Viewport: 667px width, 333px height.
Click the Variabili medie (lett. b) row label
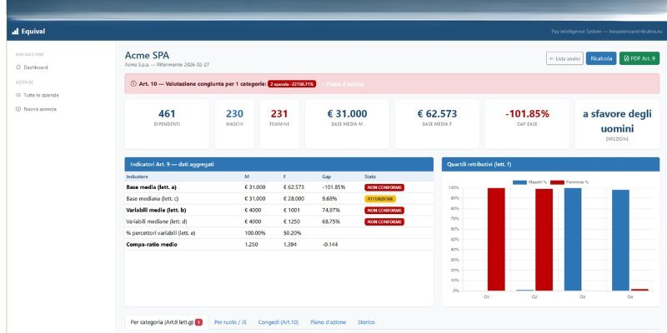156,211
